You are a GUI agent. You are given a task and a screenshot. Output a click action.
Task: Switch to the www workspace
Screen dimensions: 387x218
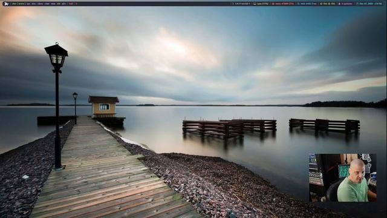[x=21, y=4]
